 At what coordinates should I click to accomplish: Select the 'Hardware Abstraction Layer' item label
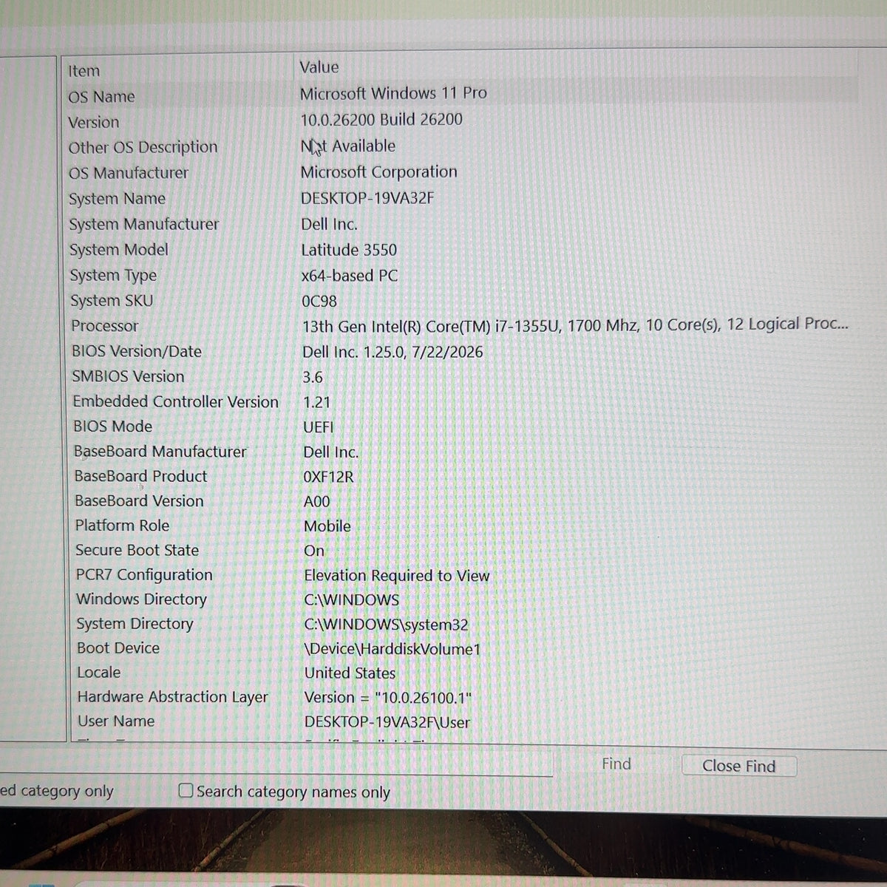click(x=173, y=697)
